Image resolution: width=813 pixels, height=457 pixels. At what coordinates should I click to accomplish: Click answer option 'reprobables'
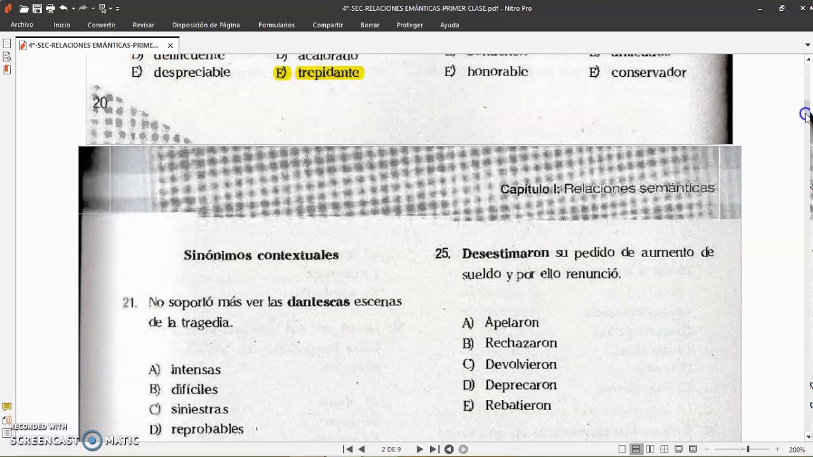[207, 429]
